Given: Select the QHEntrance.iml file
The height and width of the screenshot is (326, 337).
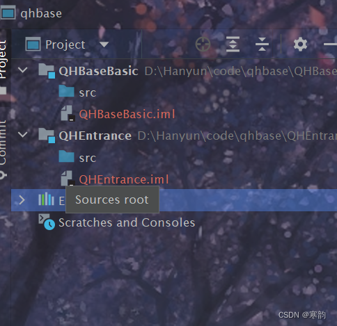Looking at the screenshot, I should [x=124, y=179].
